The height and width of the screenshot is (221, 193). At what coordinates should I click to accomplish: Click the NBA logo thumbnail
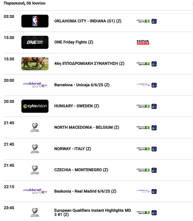point(35,21)
